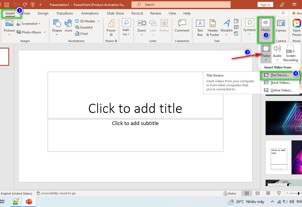302x207 pixels.
Task: Open the WordArt styles icon
Action: click(226, 23)
